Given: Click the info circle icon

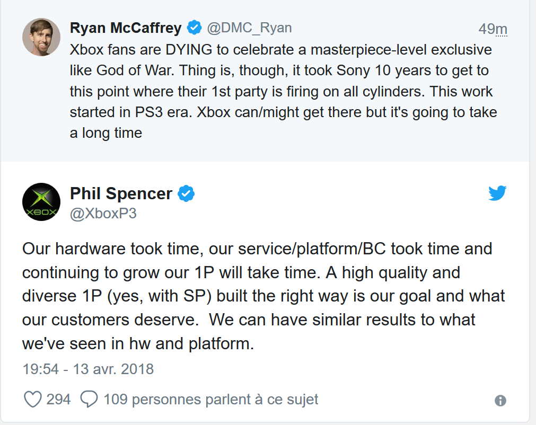Looking at the screenshot, I should (500, 401).
